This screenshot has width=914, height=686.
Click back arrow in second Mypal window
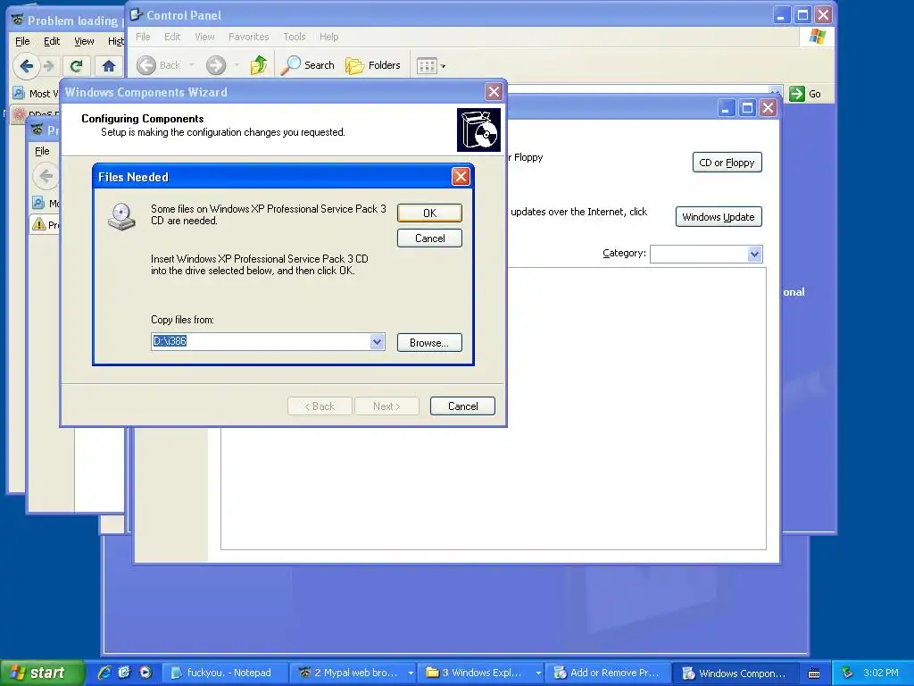pyautogui.click(x=46, y=176)
